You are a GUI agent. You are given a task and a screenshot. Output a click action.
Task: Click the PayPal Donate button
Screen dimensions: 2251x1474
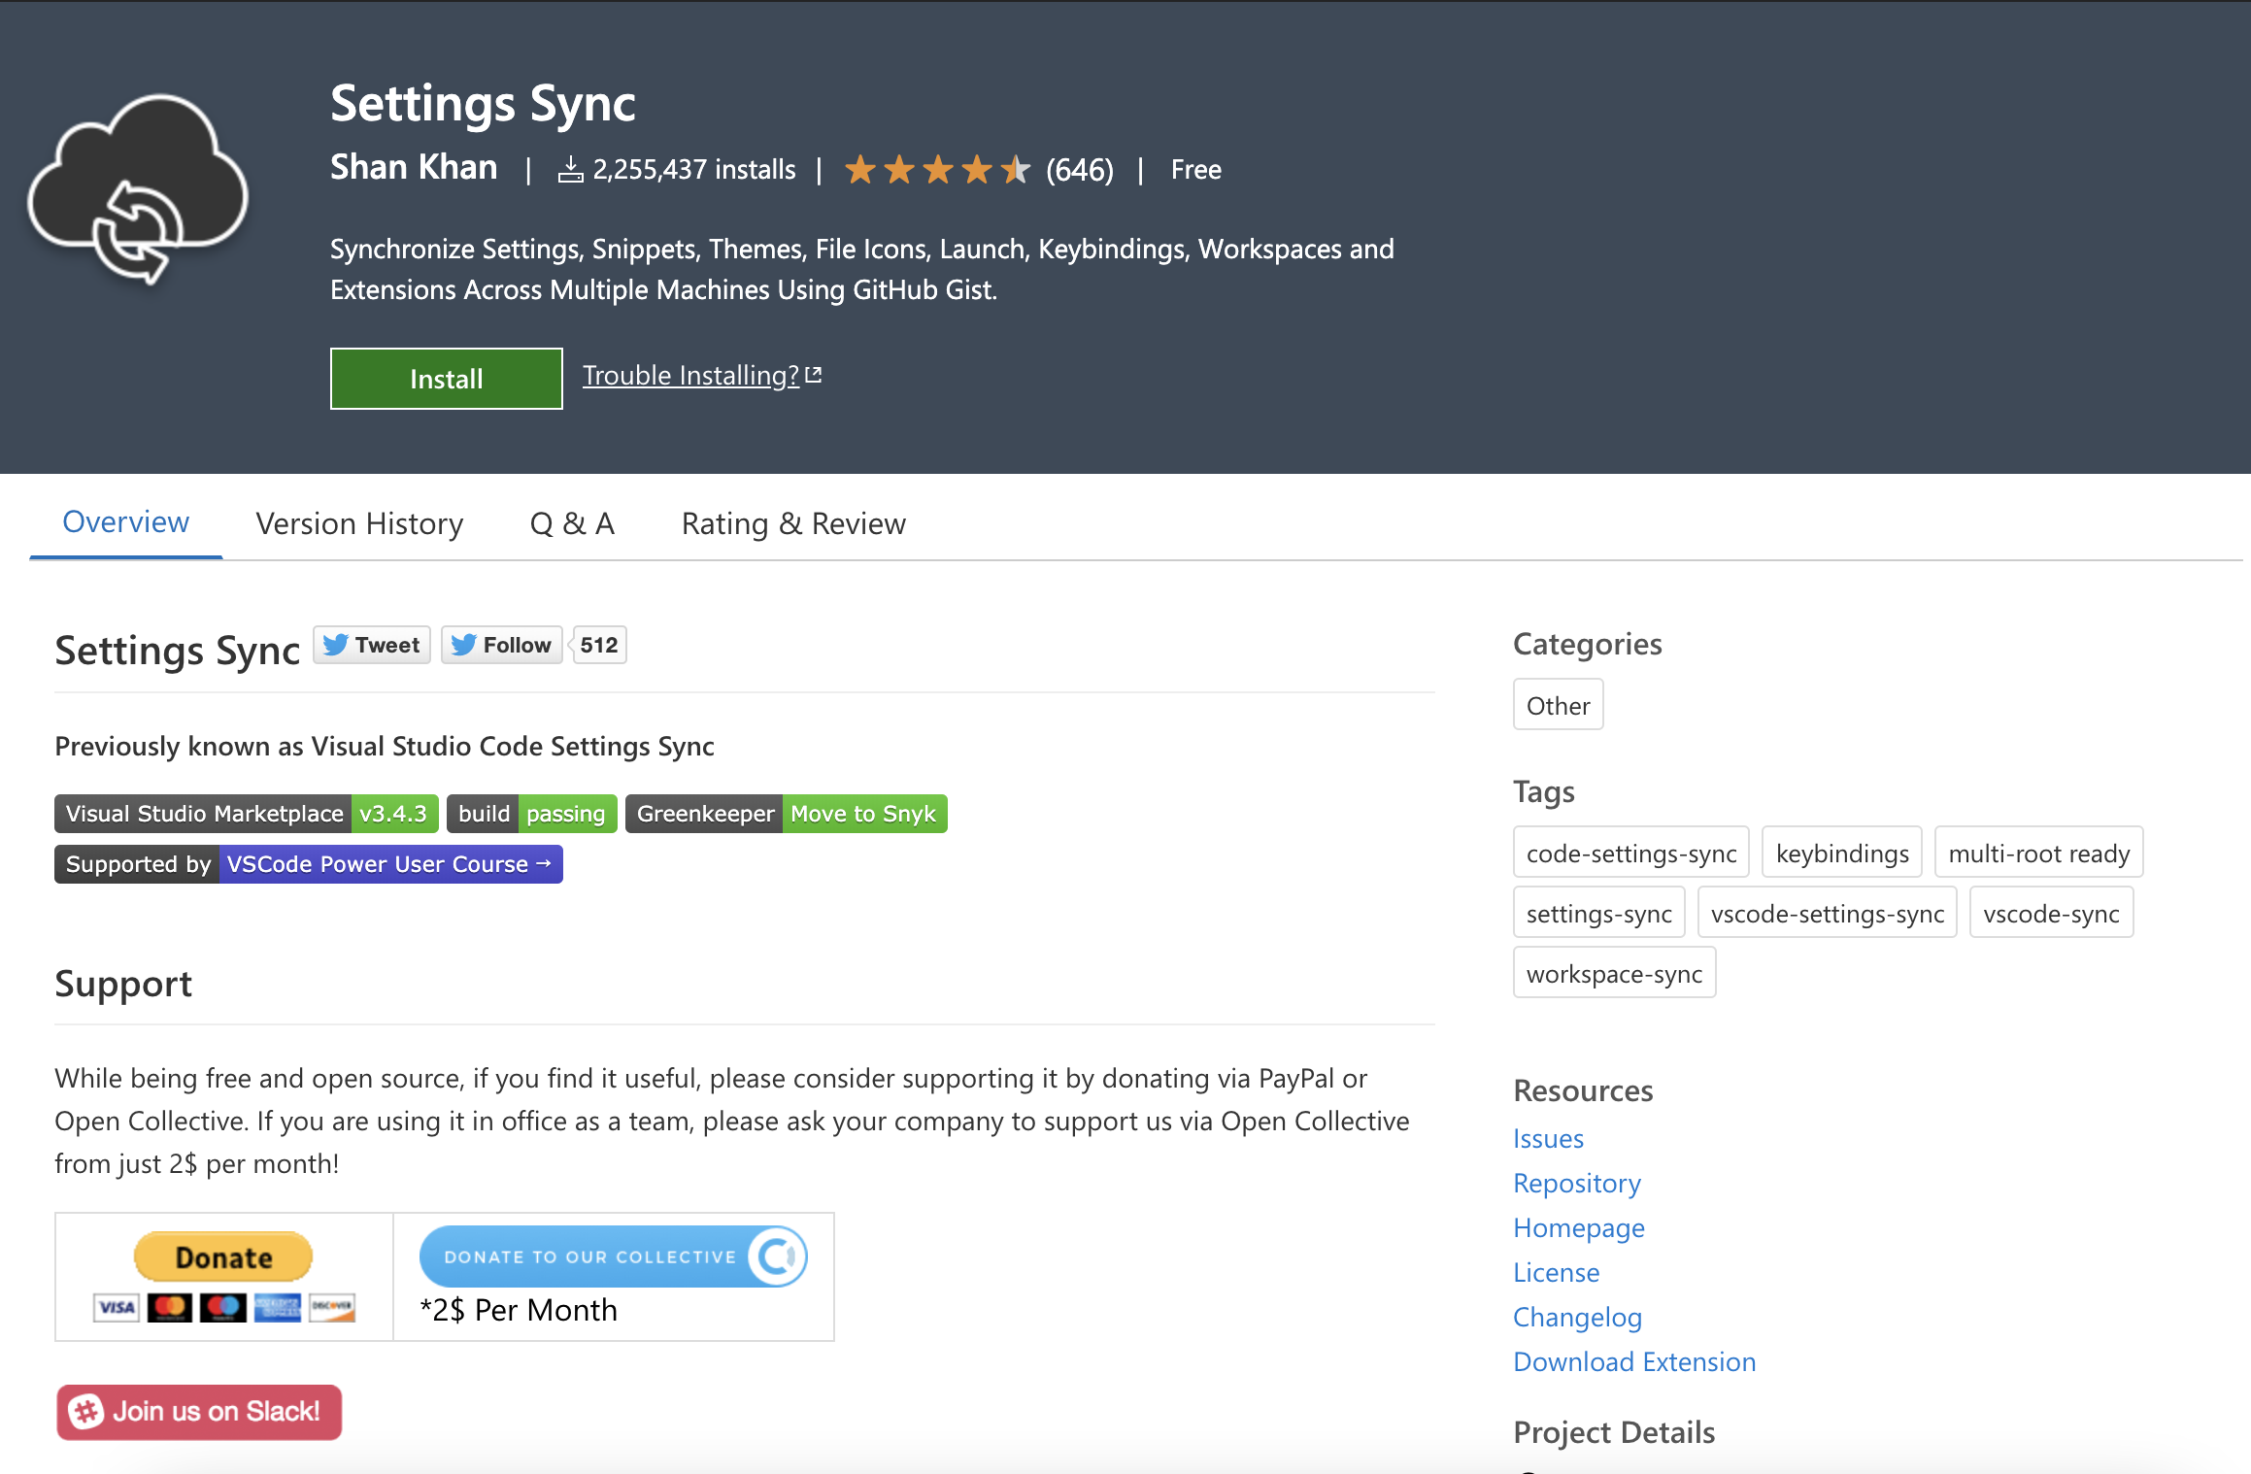[223, 1257]
